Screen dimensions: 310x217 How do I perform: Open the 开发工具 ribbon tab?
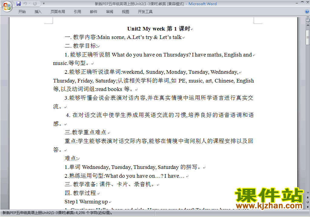(x=145, y=12)
